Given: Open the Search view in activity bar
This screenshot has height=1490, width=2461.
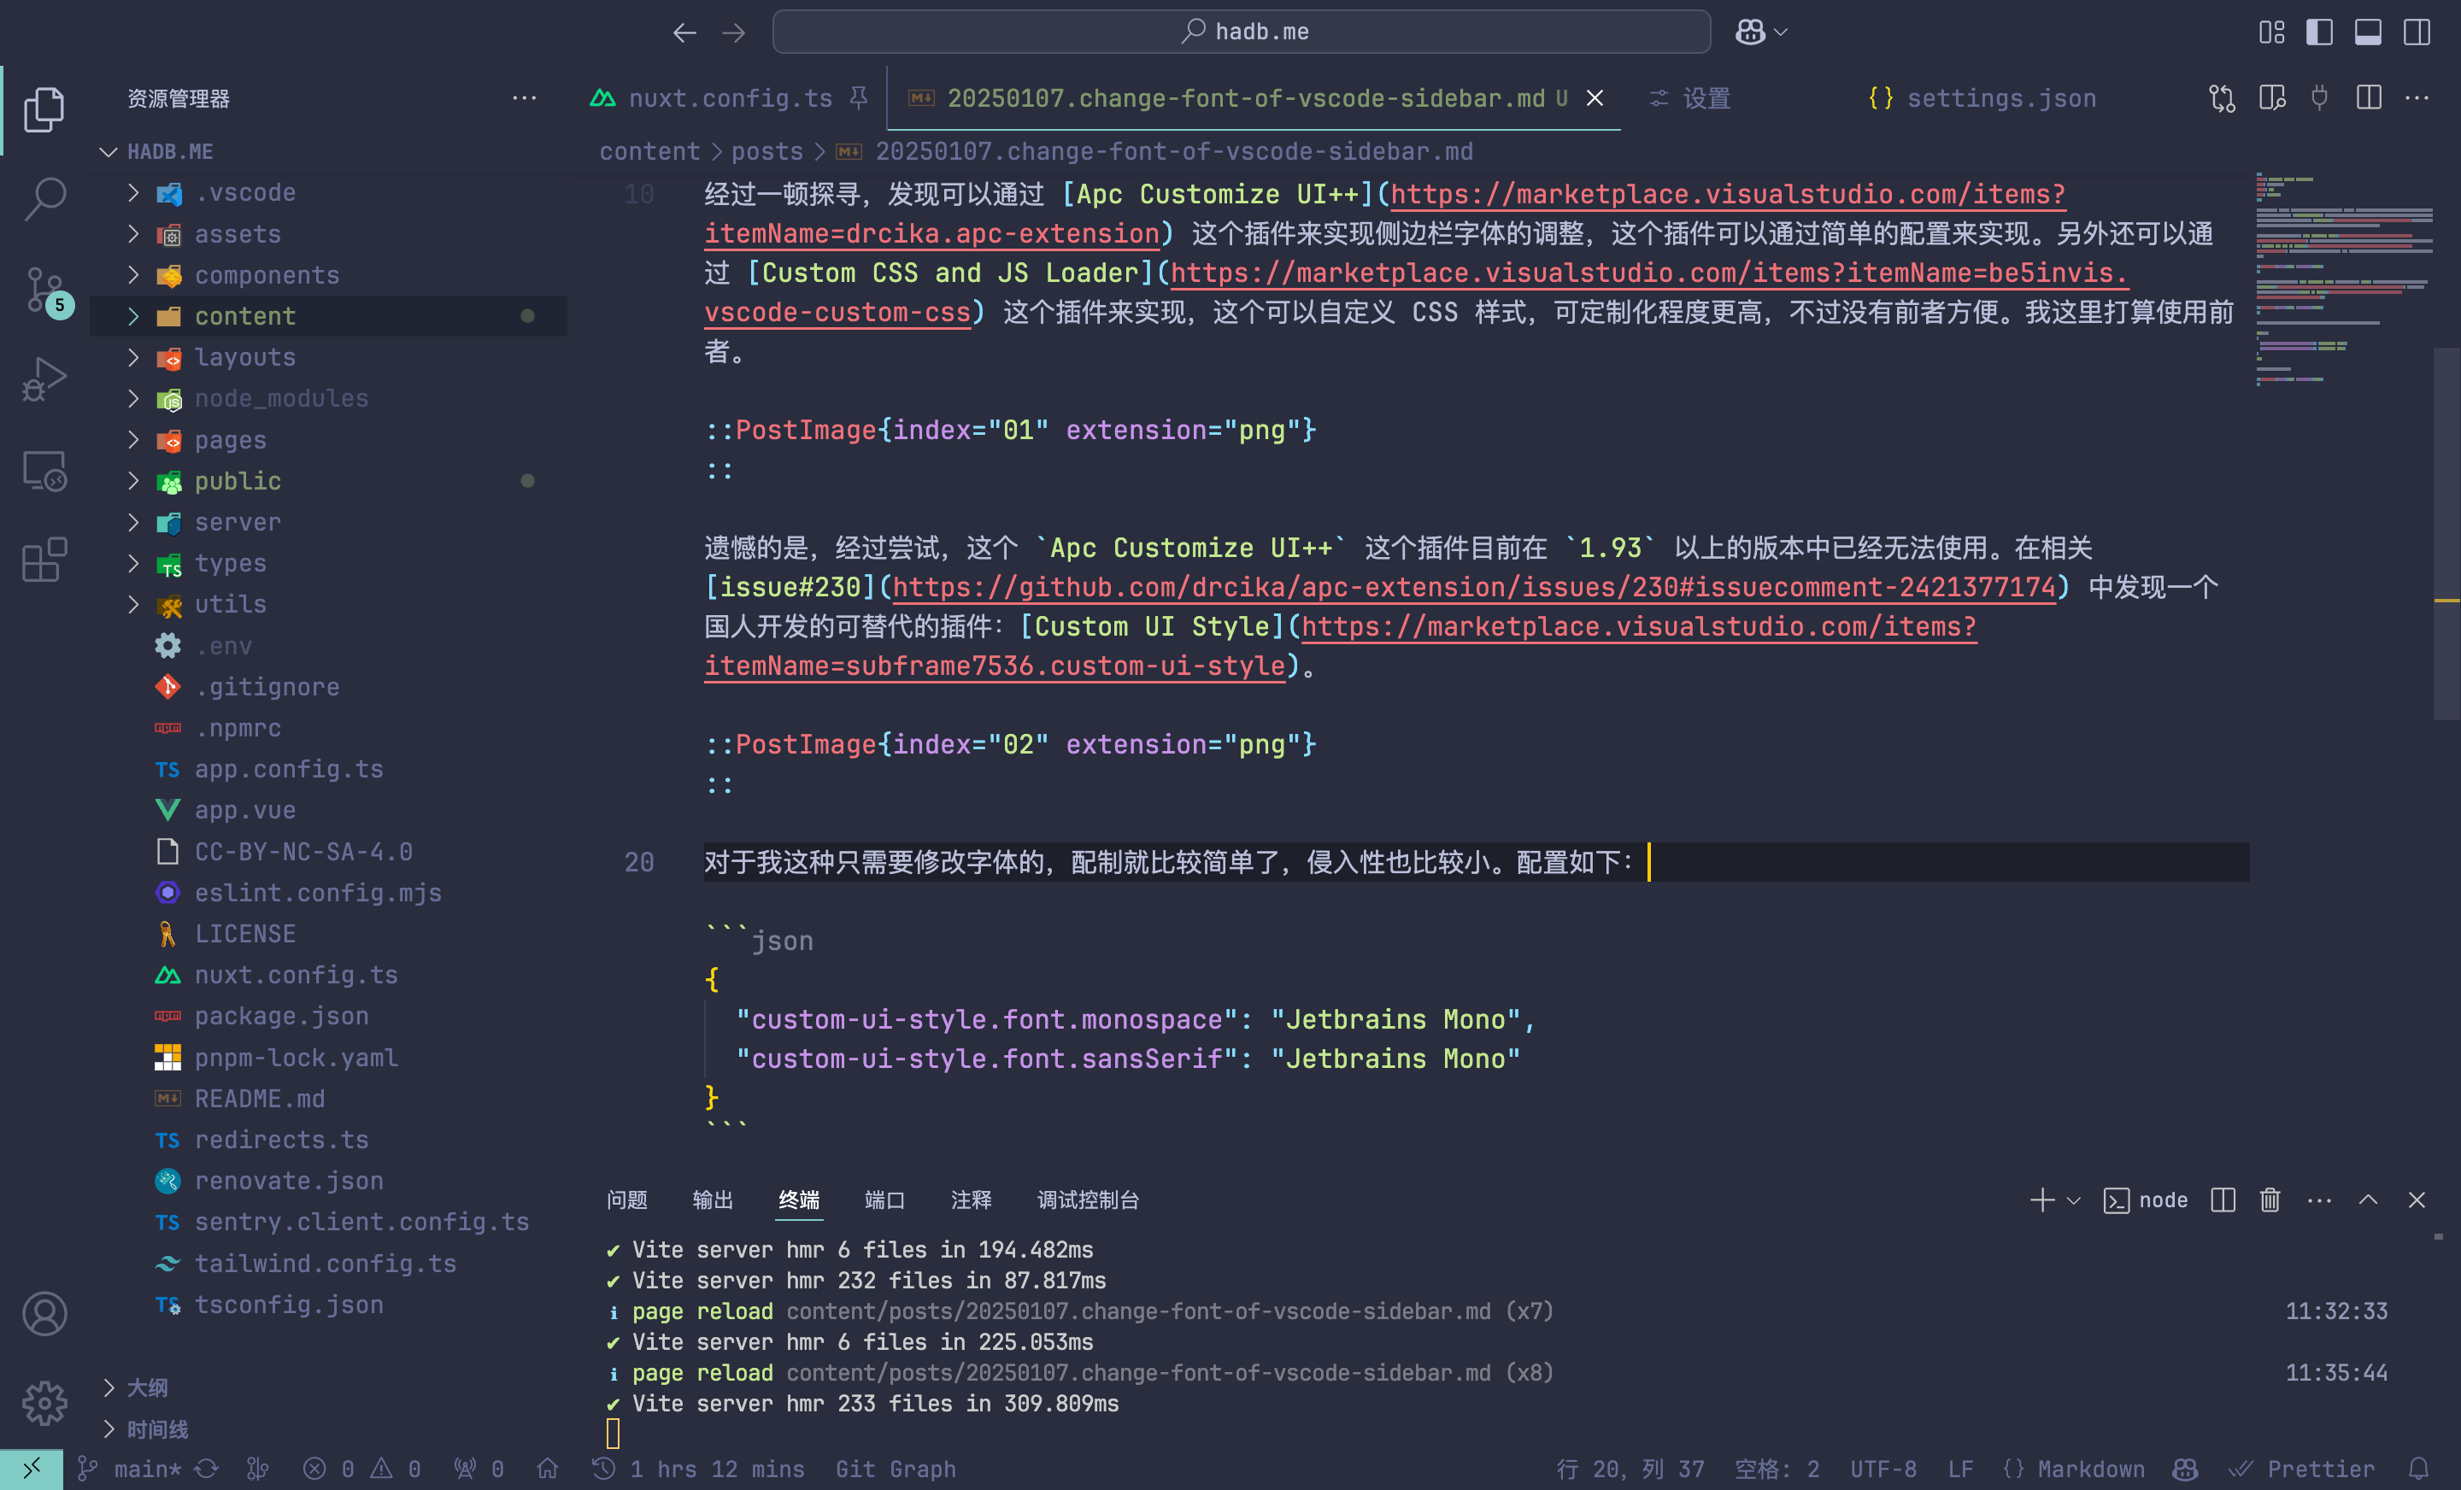Looking at the screenshot, I should tap(44, 199).
